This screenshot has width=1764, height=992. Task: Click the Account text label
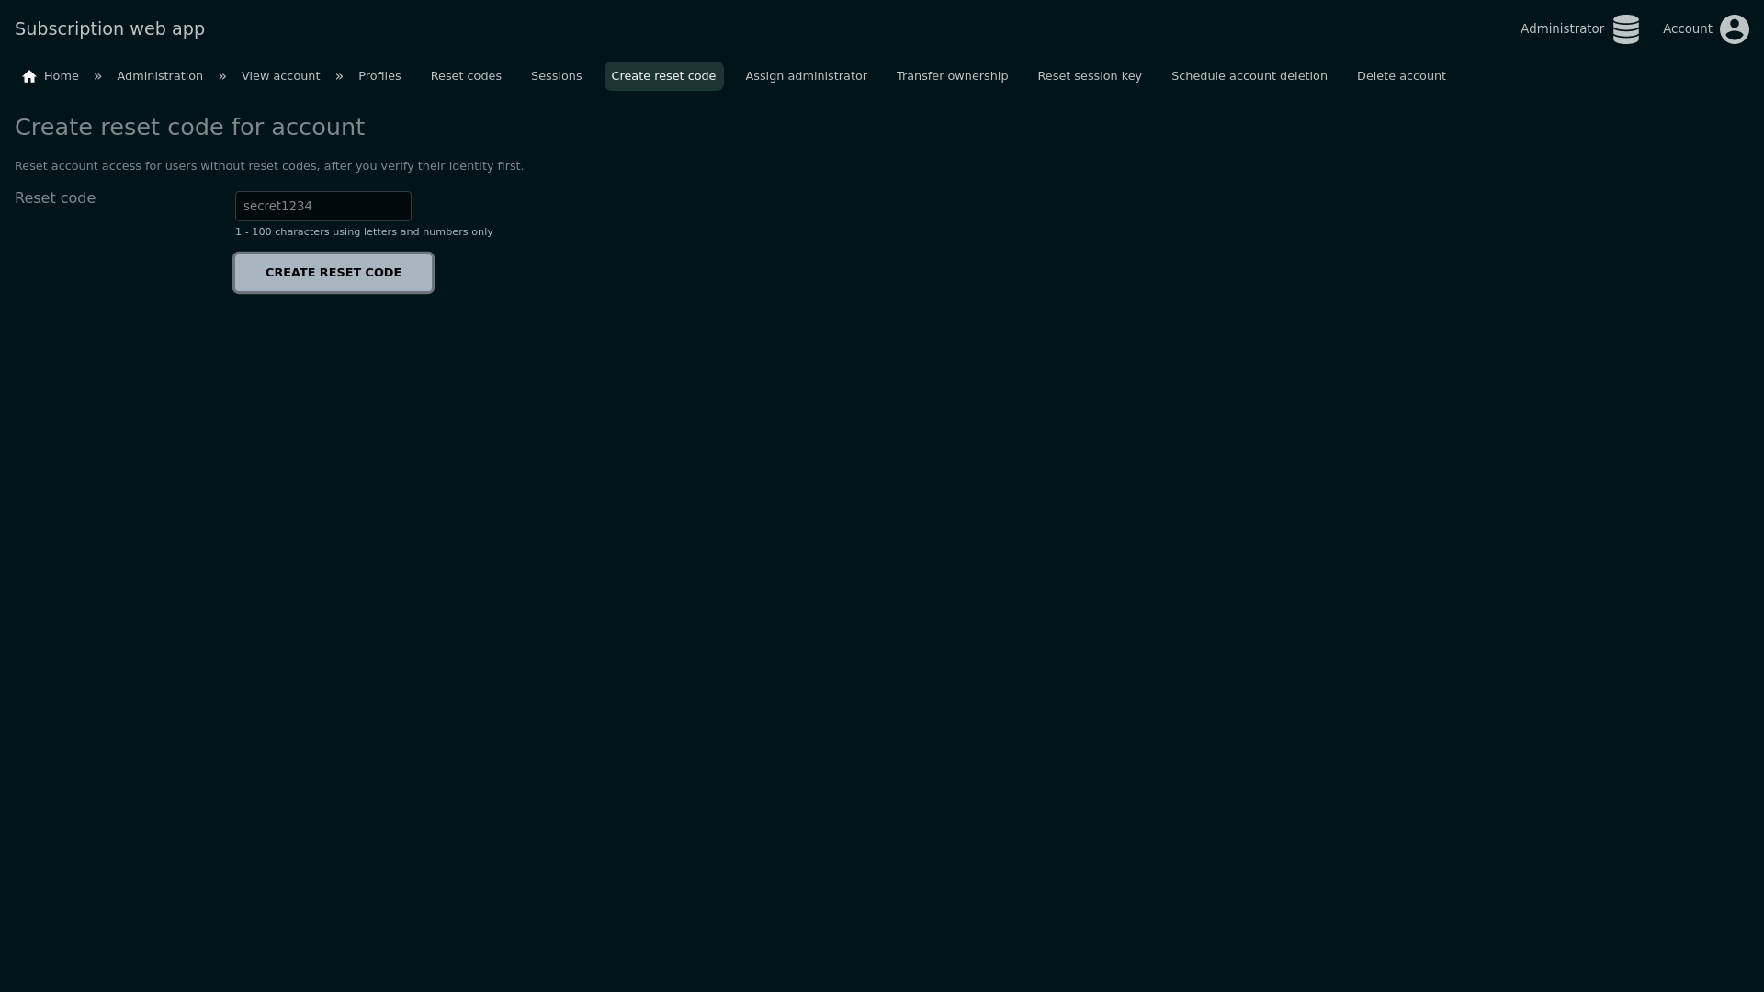[1687, 29]
